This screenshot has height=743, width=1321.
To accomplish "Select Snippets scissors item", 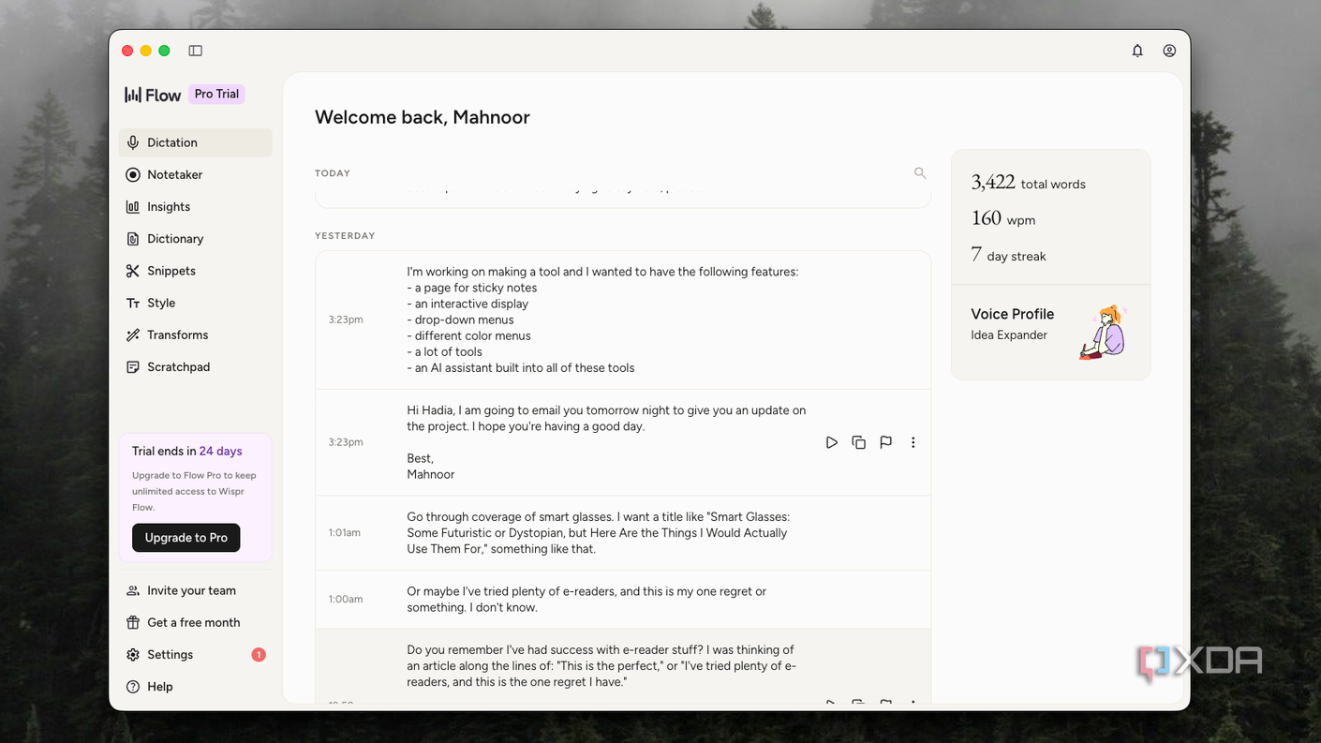I will [195, 271].
